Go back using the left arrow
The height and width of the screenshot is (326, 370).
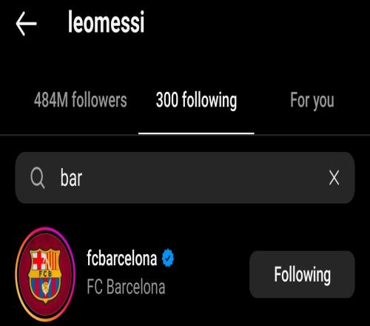[x=26, y=24]
